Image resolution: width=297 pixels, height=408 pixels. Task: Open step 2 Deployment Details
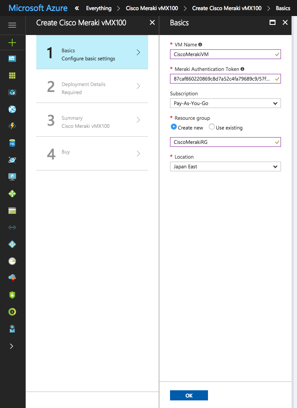[92, 86]
